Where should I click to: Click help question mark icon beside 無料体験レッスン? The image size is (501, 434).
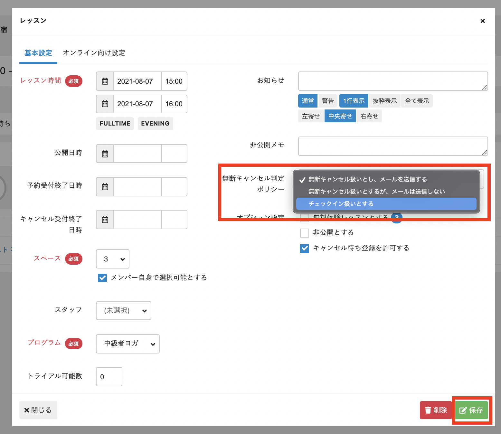tap(397, 217)
